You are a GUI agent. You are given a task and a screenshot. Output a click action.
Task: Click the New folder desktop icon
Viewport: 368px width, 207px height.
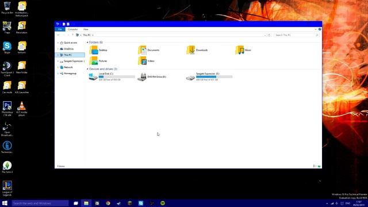22,68
